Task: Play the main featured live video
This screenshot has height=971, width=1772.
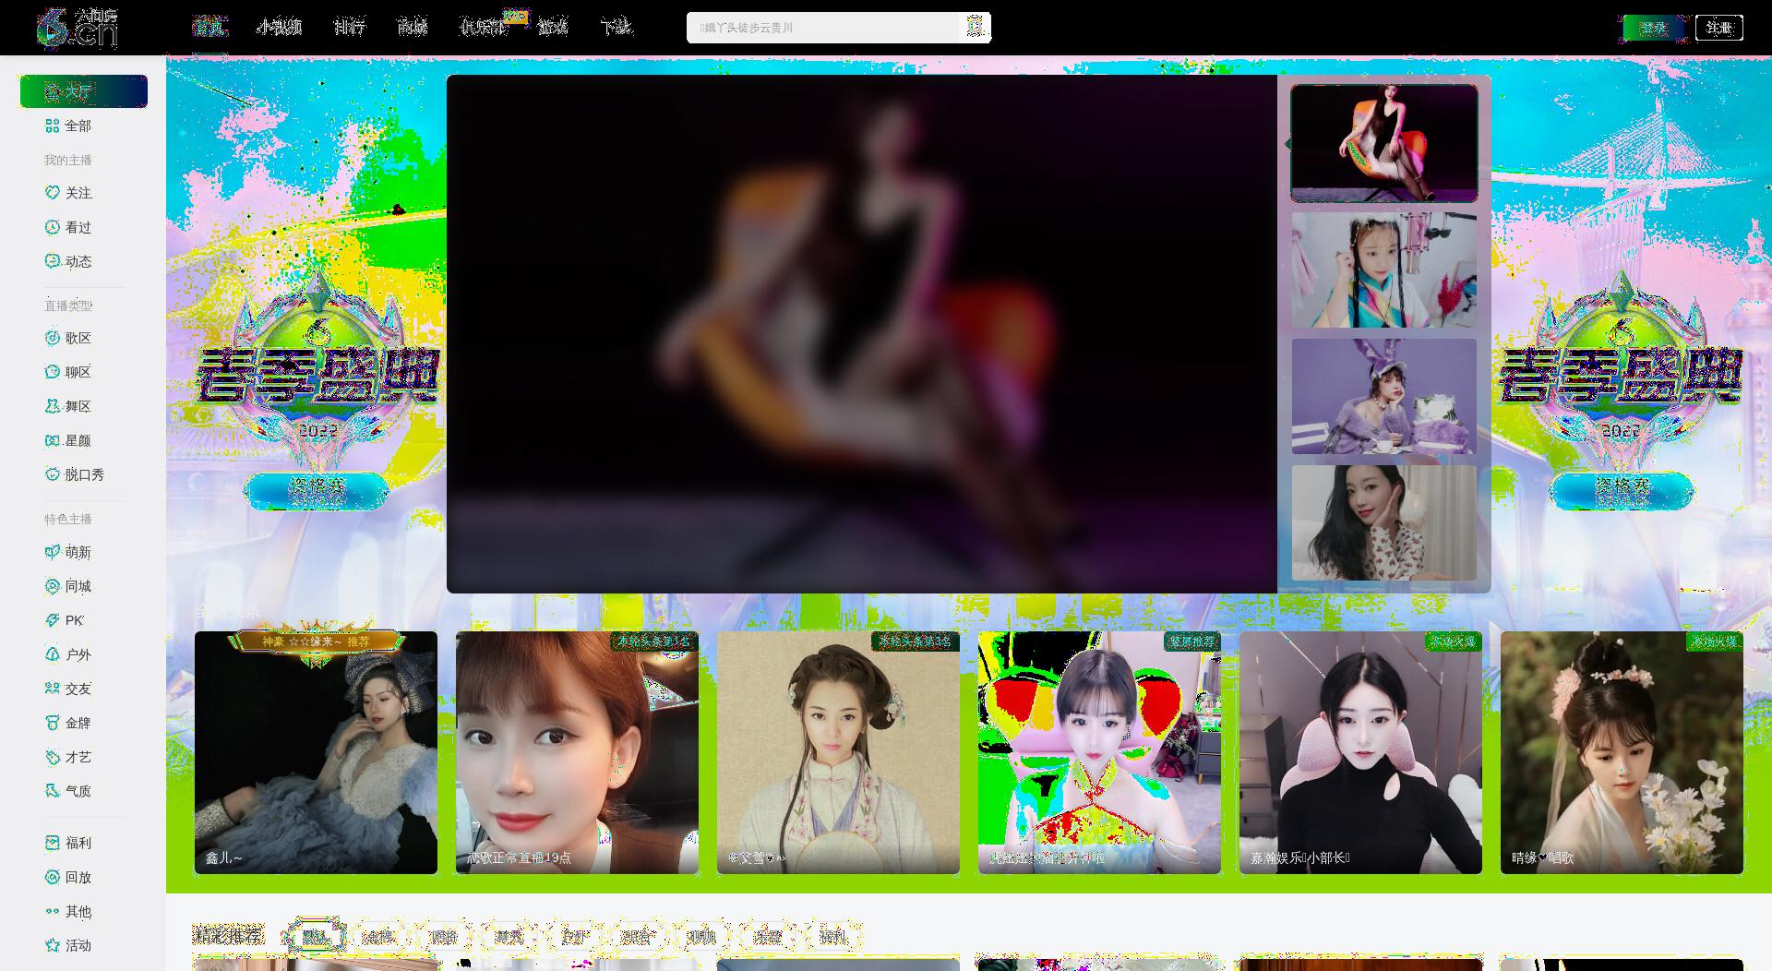Action: click(862, 333)
